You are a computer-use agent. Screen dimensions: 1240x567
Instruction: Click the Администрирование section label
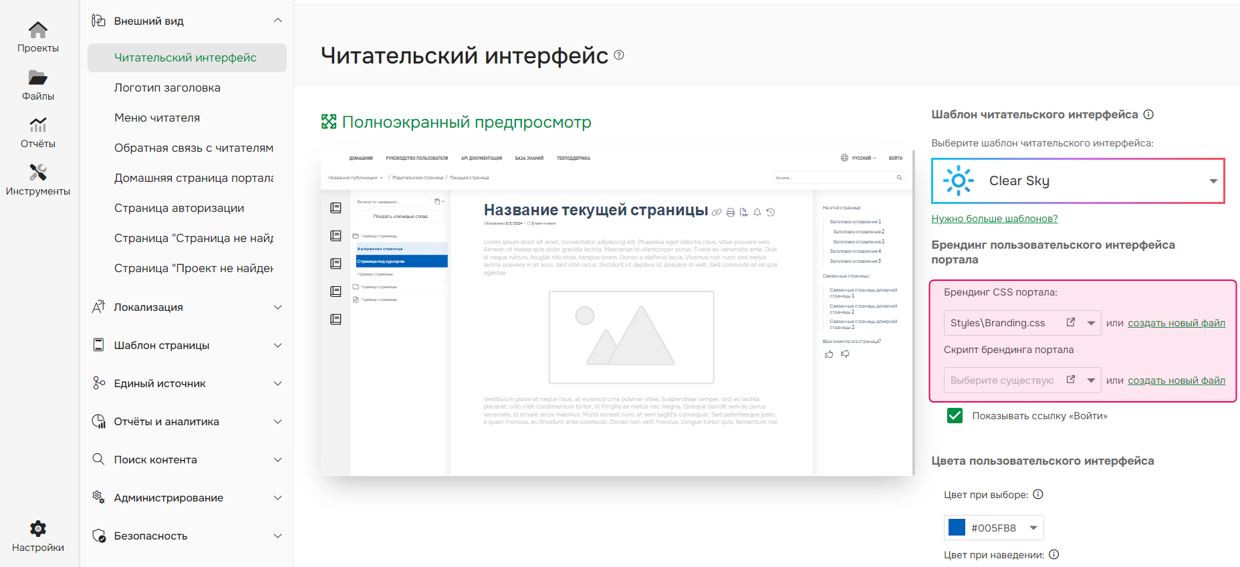tap(168, 497)
